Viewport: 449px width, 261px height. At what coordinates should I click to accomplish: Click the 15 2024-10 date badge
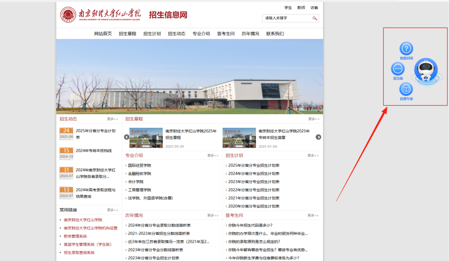(x=66, y=154)
